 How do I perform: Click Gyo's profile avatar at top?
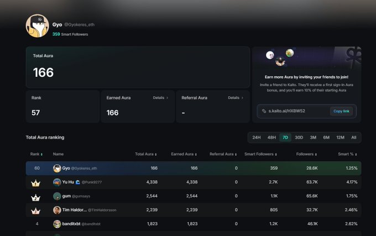point(38,25)
